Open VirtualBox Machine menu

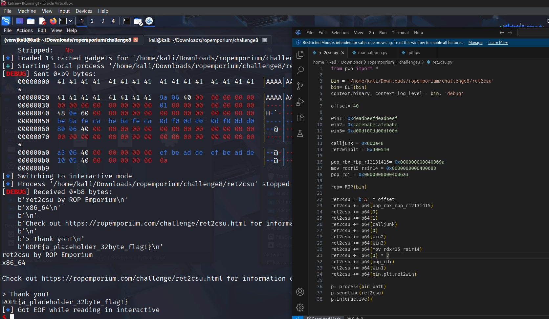(27, 11)
